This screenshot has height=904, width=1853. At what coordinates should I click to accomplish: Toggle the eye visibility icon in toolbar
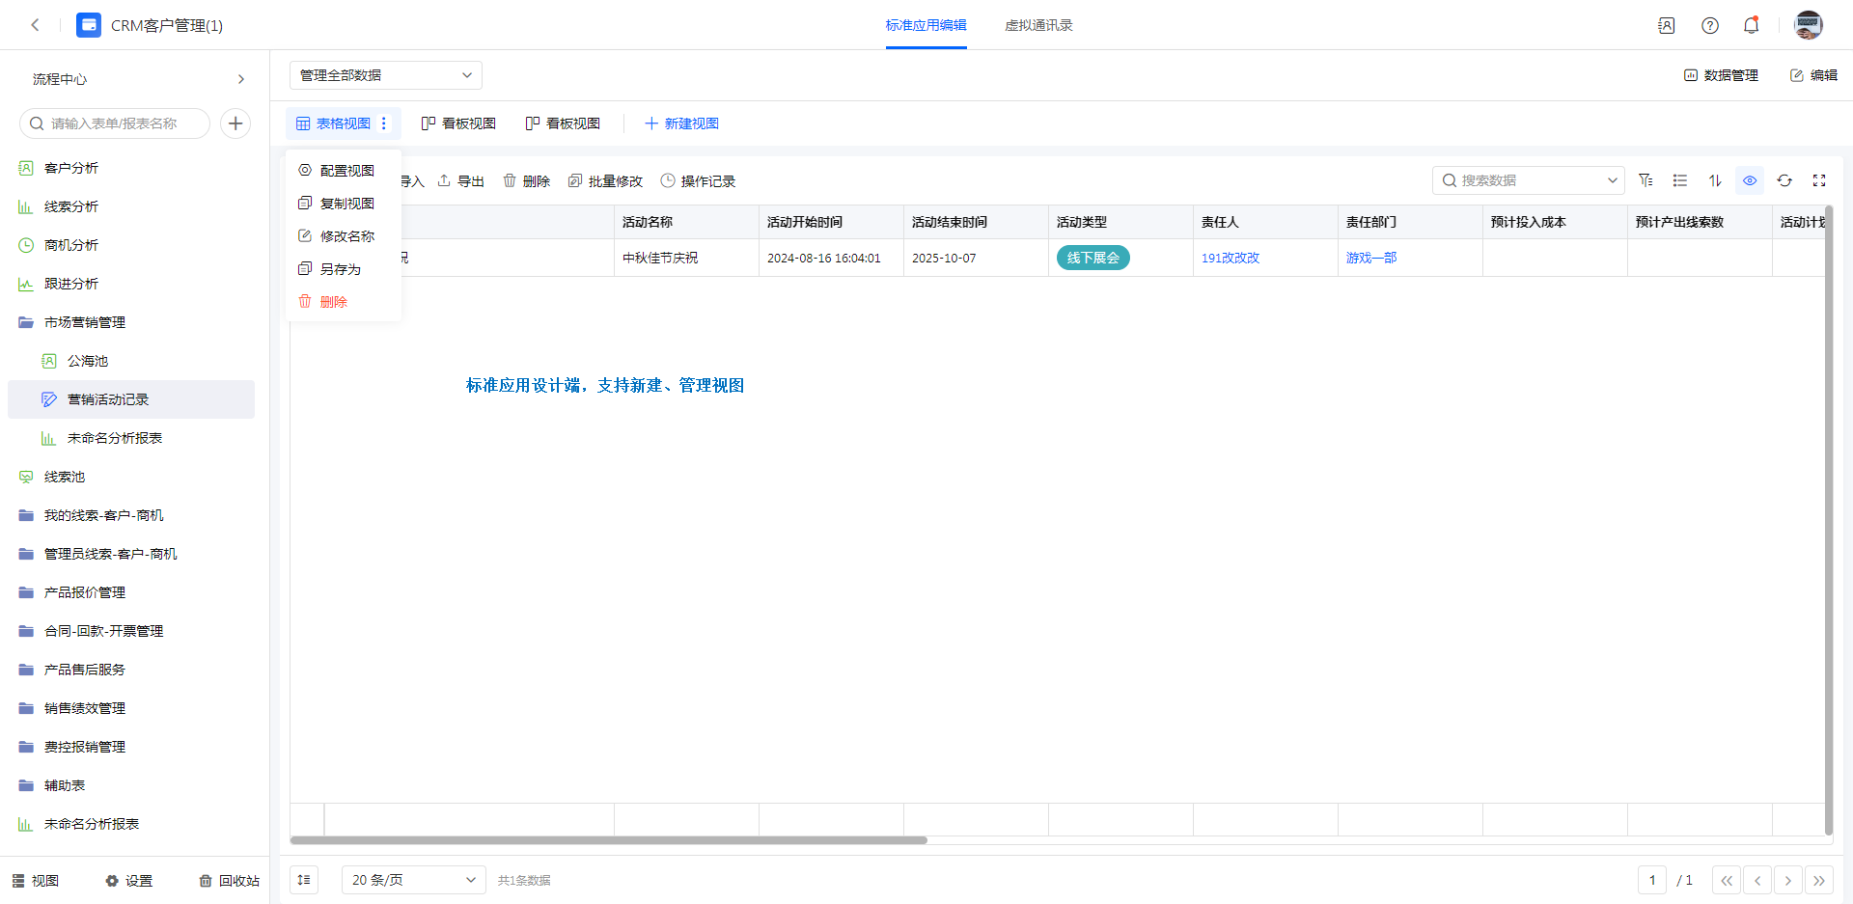(1750, 180)
